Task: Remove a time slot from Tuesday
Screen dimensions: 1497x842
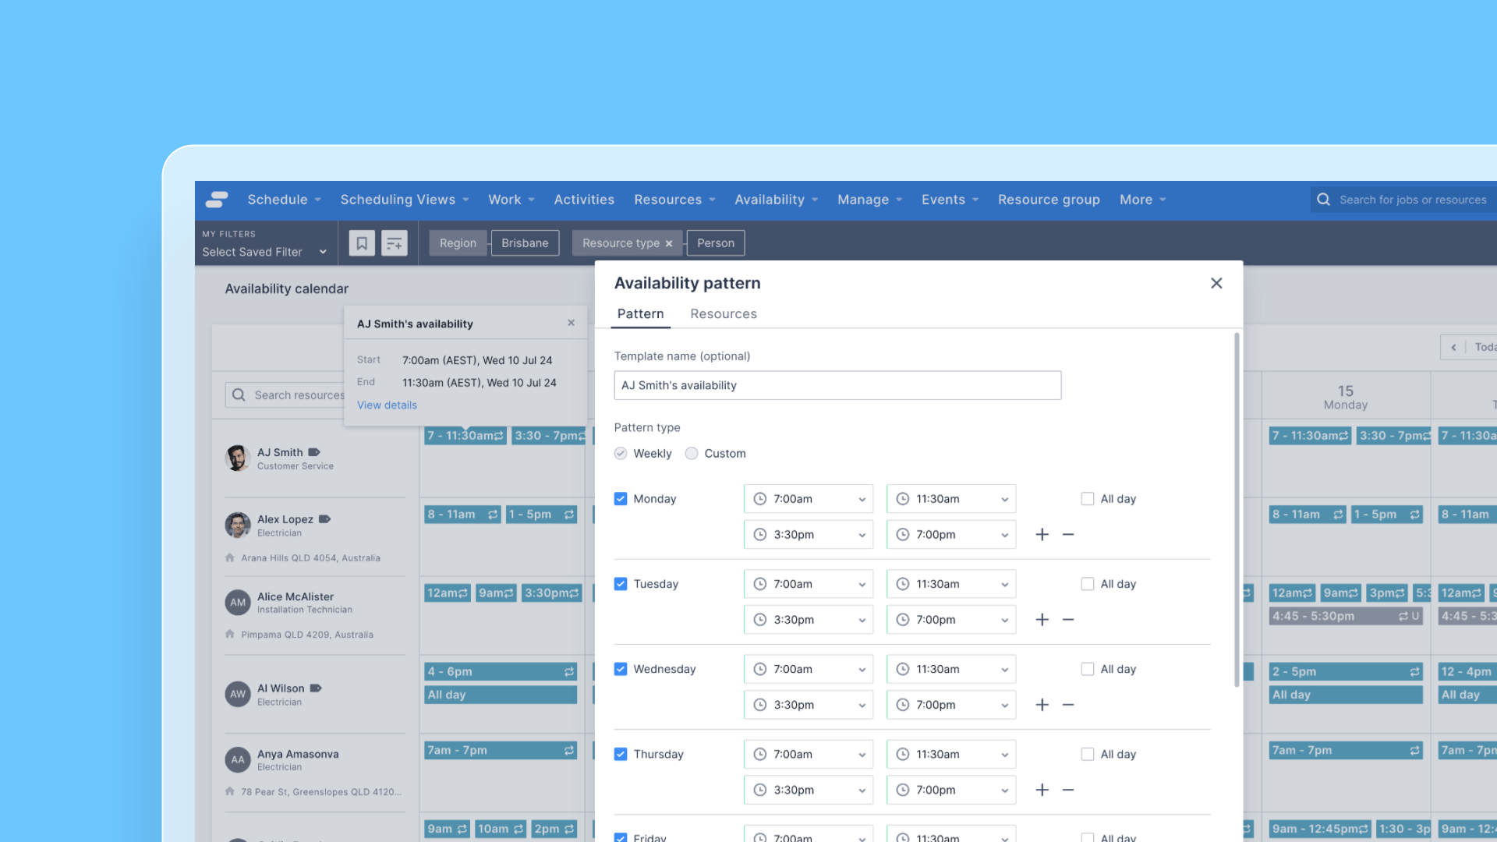Action: click(x=1068, y=620)
